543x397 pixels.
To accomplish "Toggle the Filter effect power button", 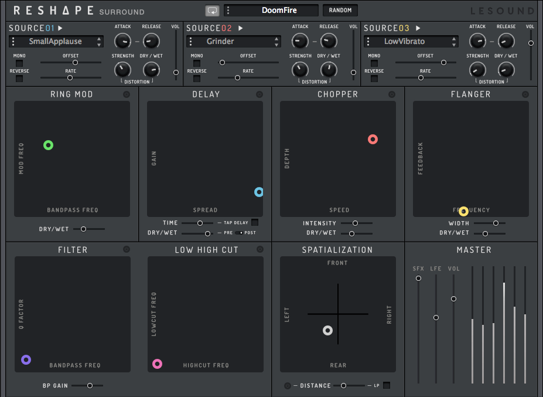I will [127, 250].
